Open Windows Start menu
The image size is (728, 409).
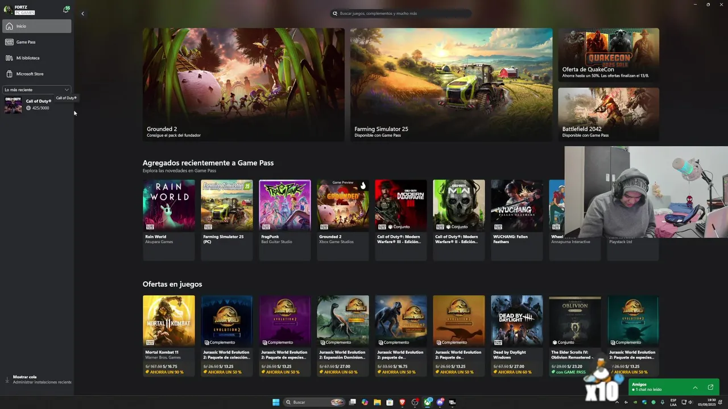pos(276,402)
